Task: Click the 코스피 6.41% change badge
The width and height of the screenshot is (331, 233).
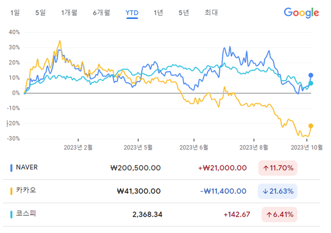Action: [x=277, y=214]
